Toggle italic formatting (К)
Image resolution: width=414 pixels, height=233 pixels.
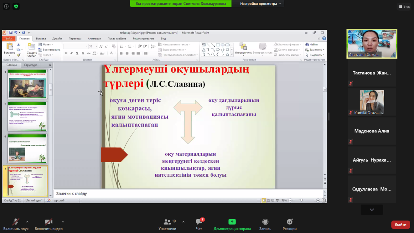71,53
